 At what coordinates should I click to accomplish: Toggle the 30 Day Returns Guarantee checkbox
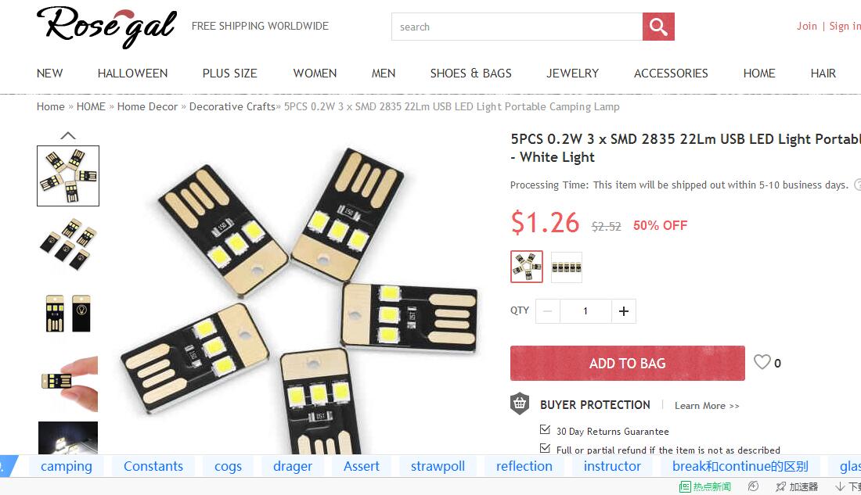tap(545, 429)
